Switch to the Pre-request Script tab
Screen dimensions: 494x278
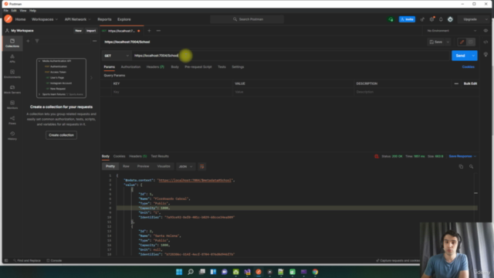pos(198,67)
